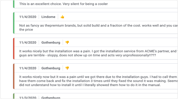
Task: Select the Lindome location label
Action: coord(48,17)
